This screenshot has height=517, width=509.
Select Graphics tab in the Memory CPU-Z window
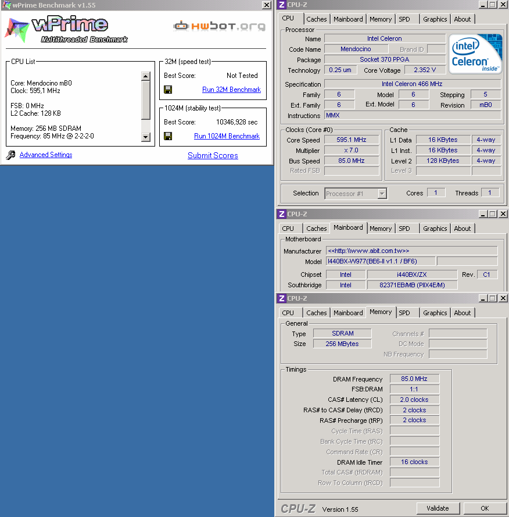coord(435,313)
